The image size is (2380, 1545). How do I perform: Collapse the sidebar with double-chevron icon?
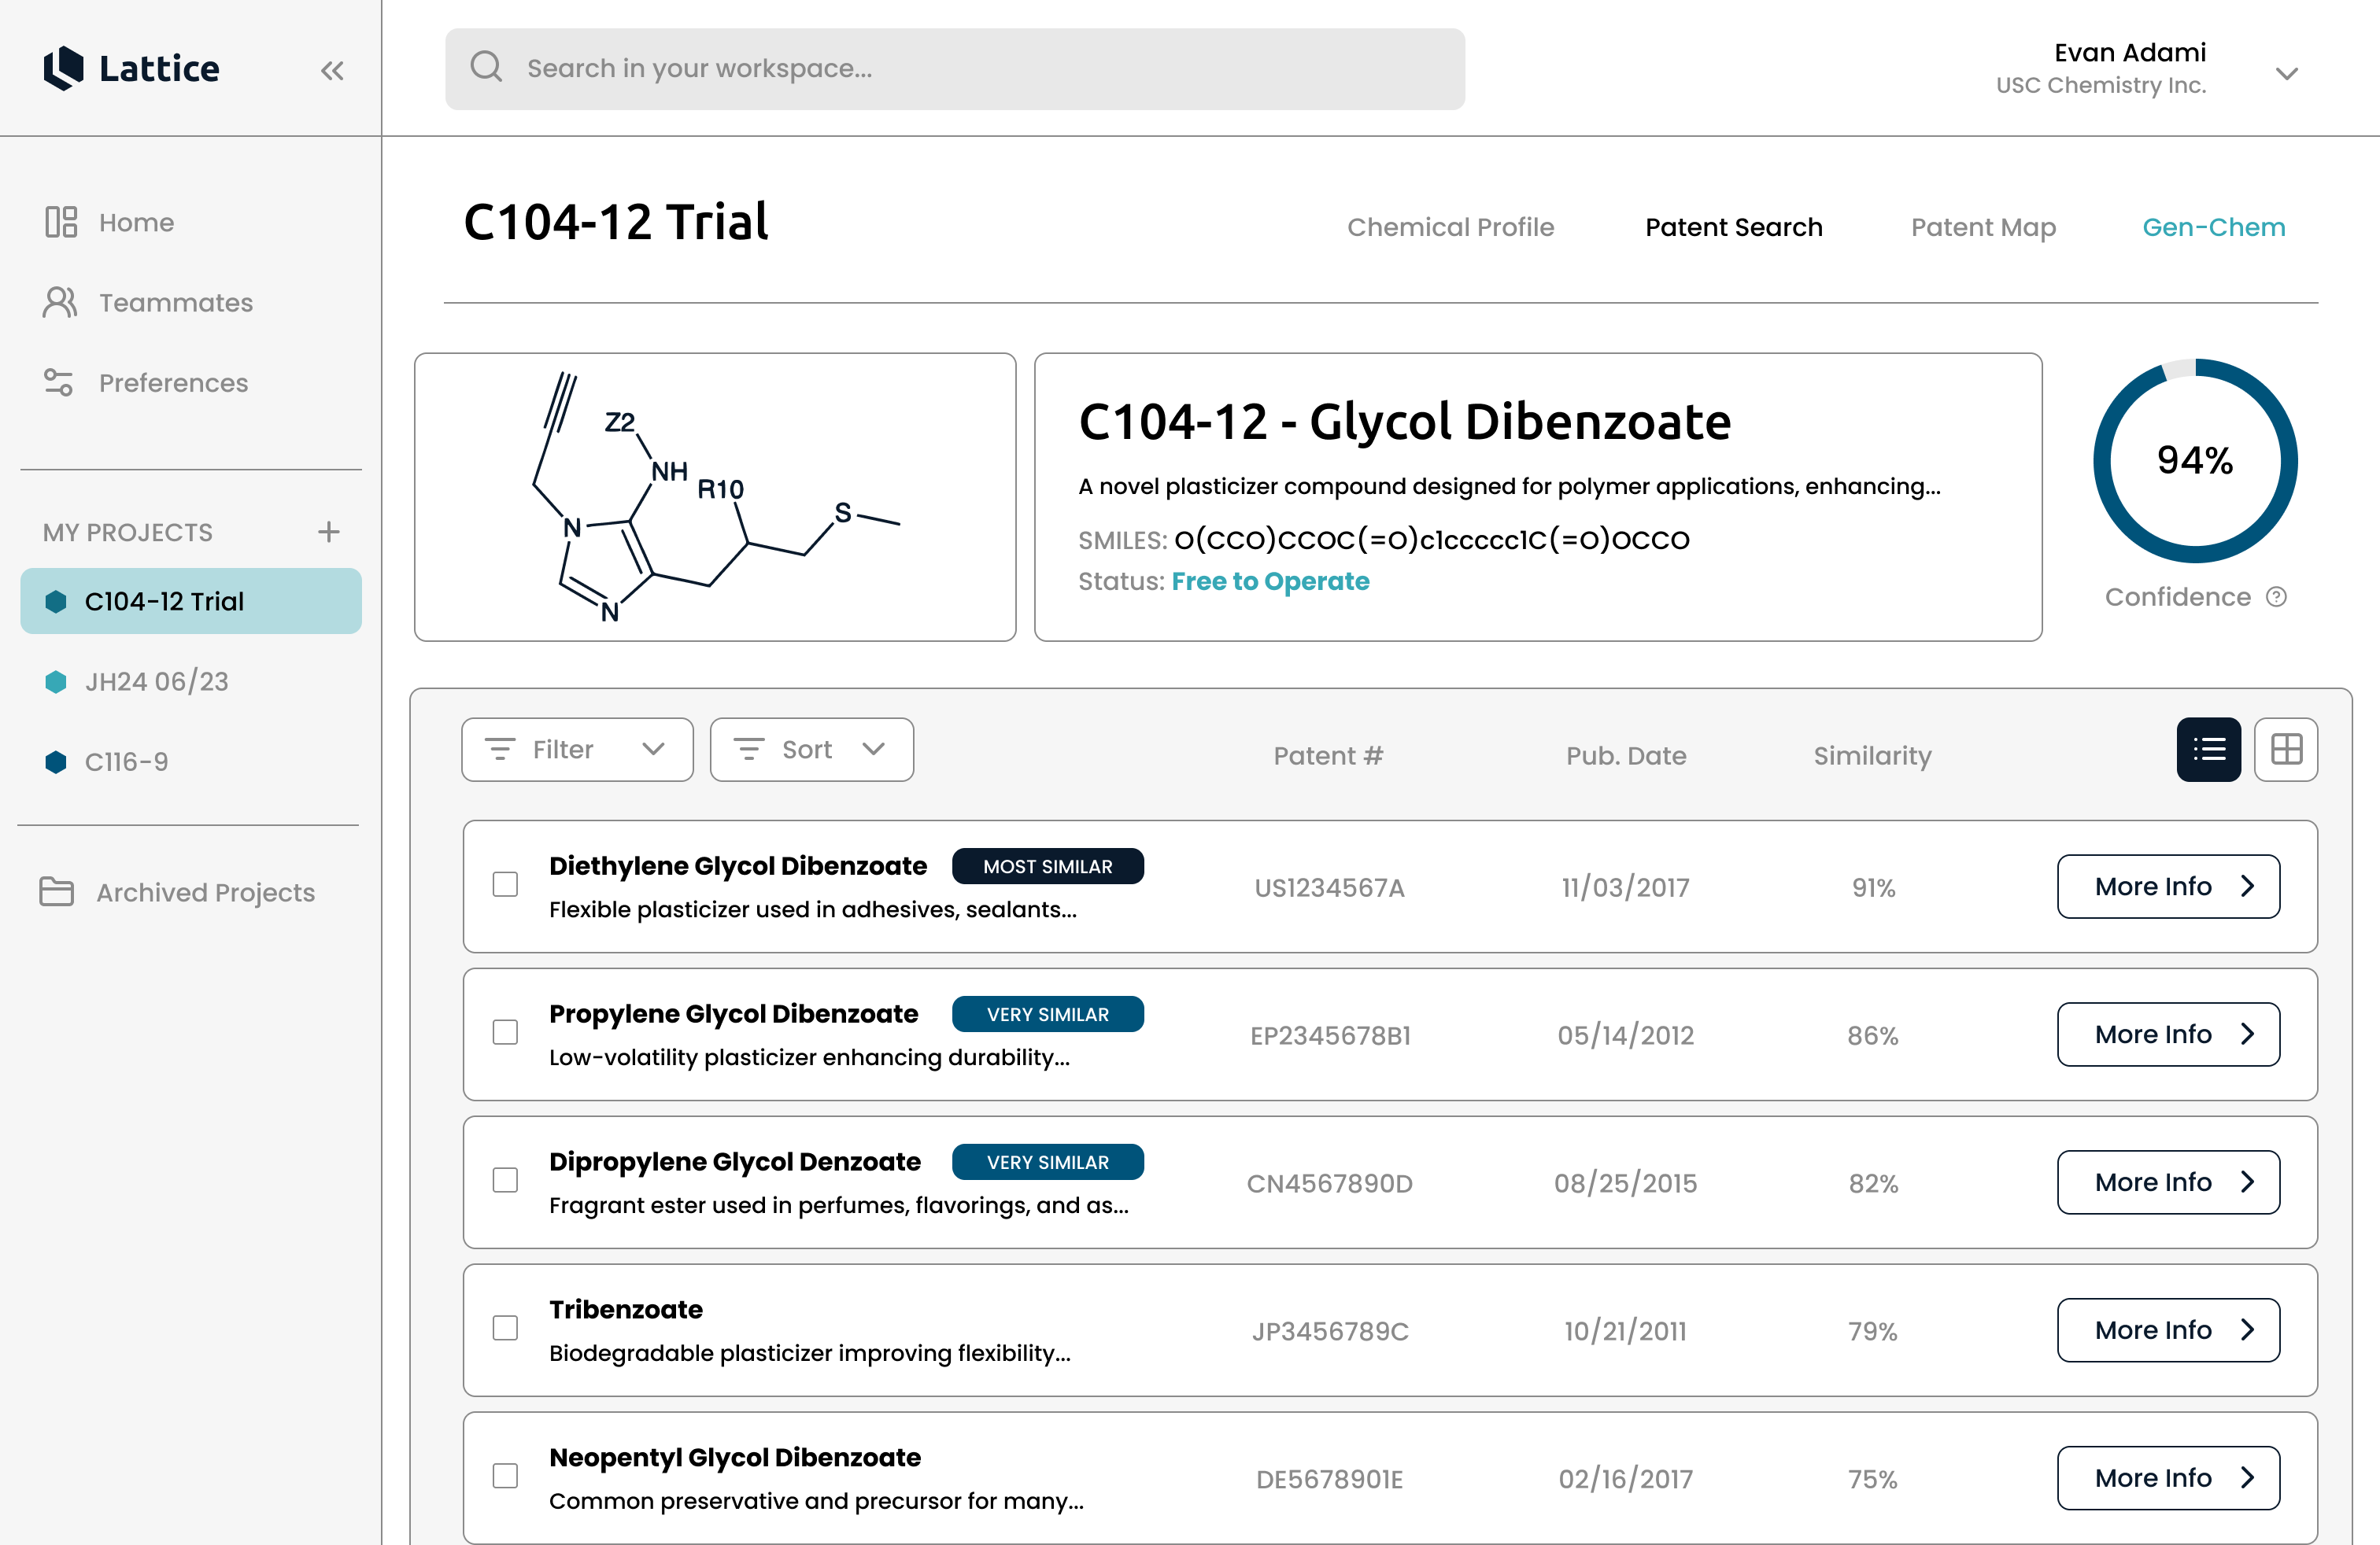332,70
